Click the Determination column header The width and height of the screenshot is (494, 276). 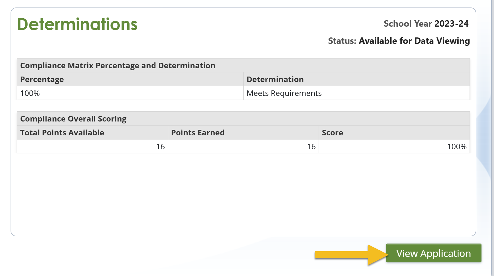[x=275, y=80]
